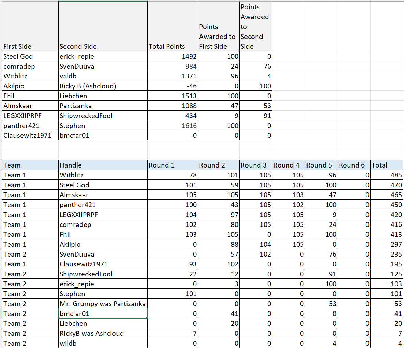Select the Team column header cell
Screen dimensions: 404x348
pos(10,165)
